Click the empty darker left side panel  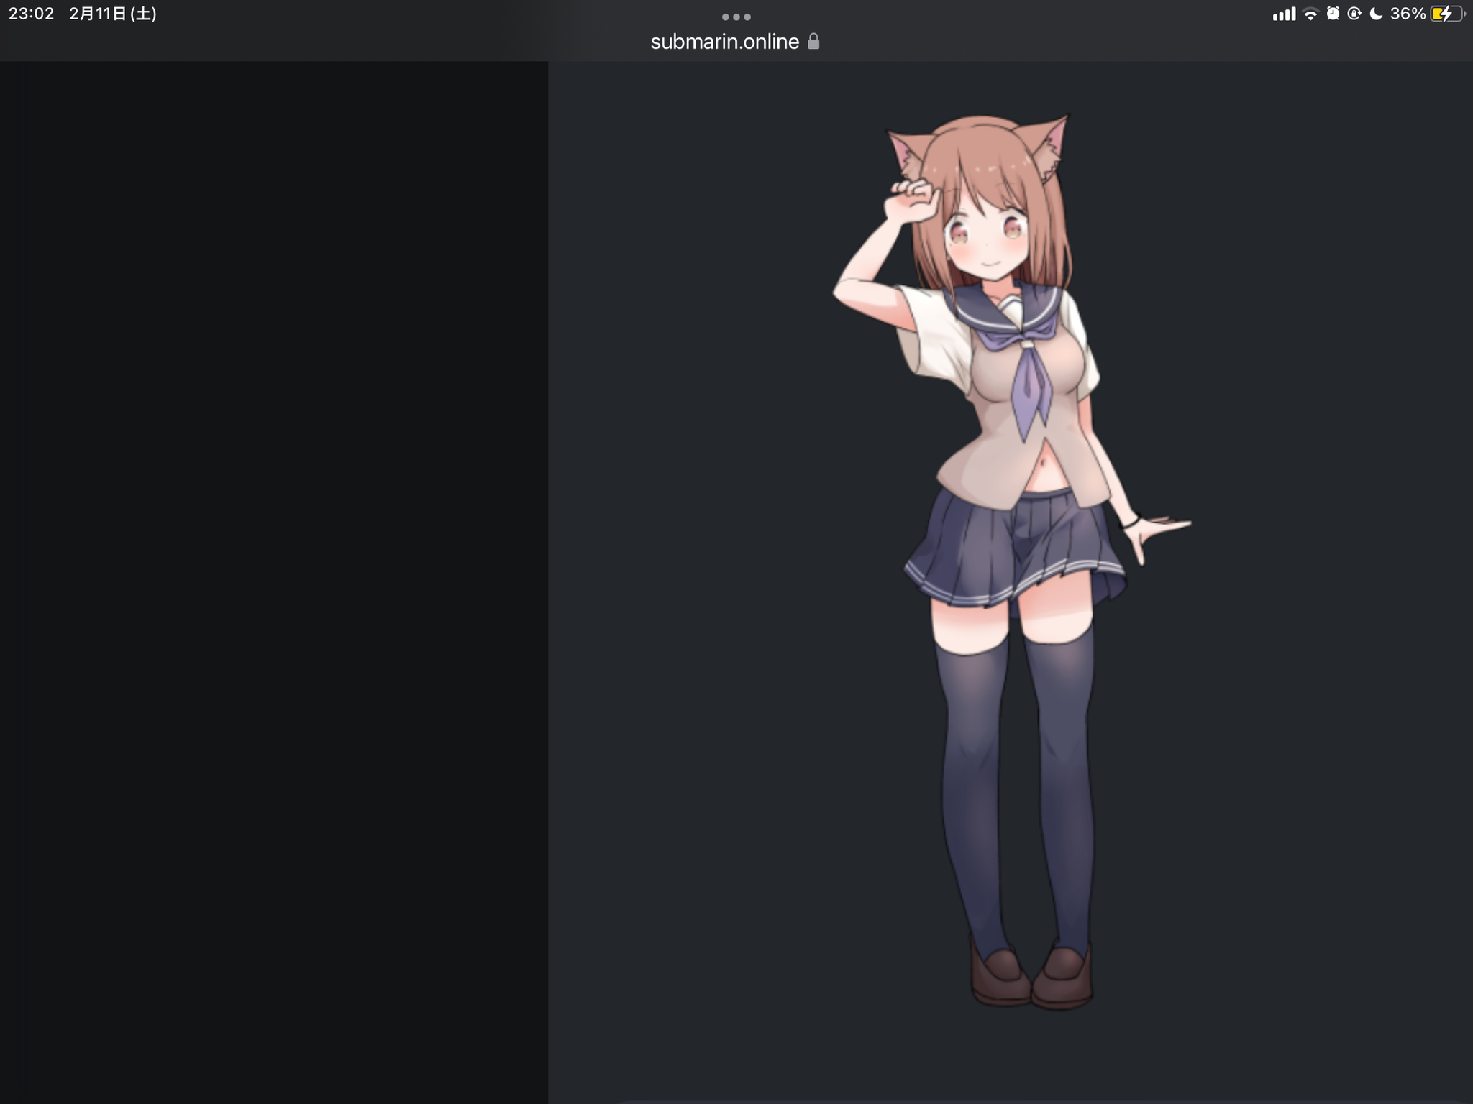273,575
